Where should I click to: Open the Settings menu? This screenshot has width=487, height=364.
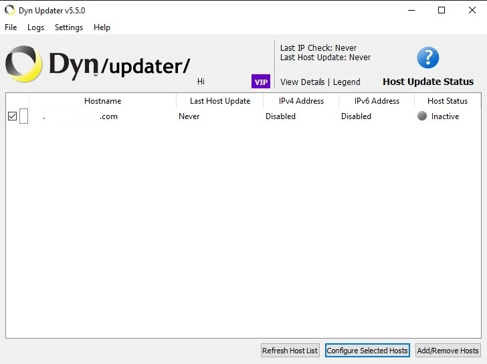tap(69, 27)
